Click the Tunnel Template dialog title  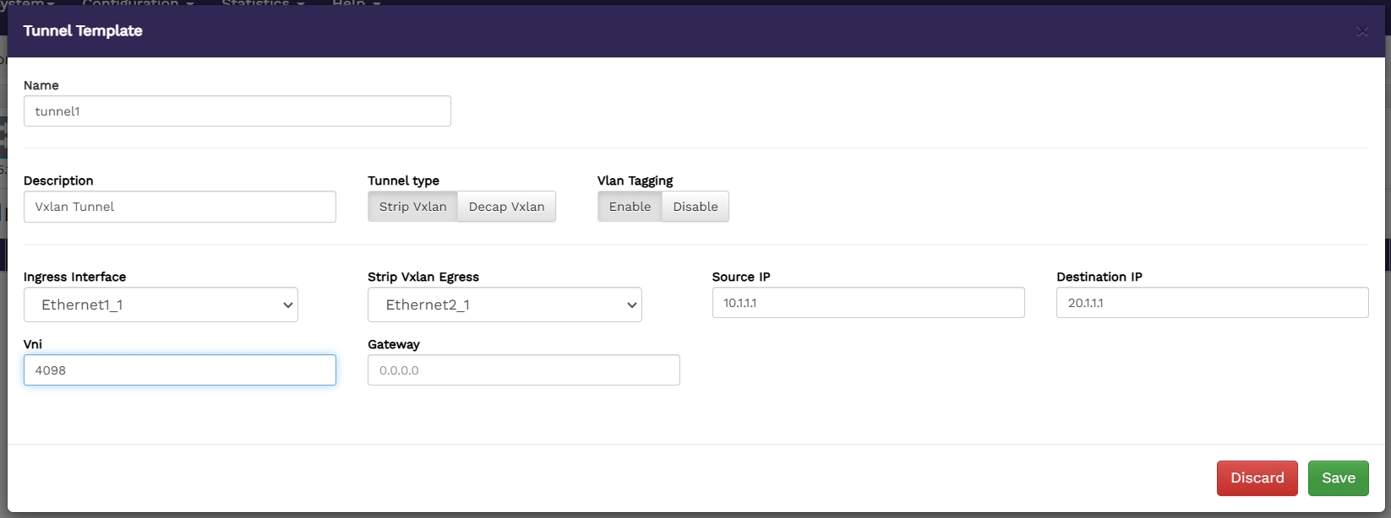[83, 31]
